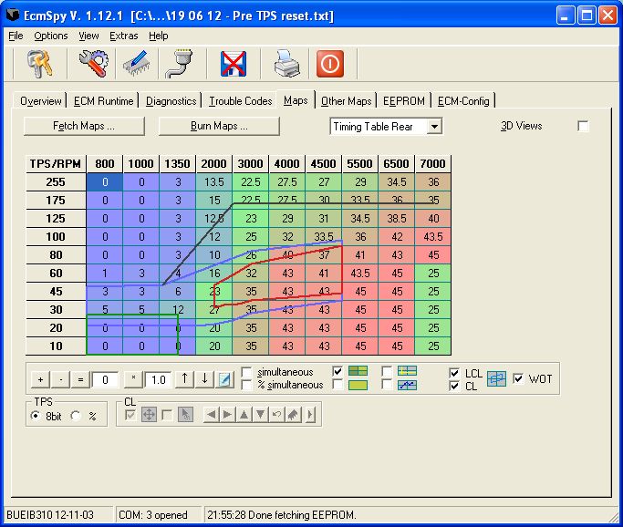
Task: Click the Fetch Maps button
Action: (84, 126)
